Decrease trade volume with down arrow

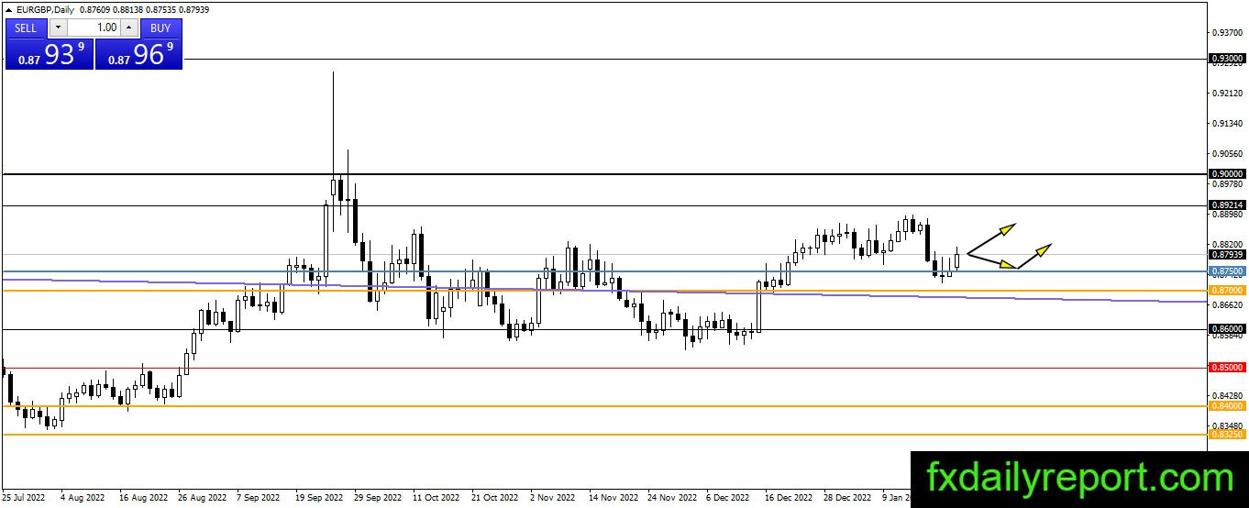(x=58, y=28)
